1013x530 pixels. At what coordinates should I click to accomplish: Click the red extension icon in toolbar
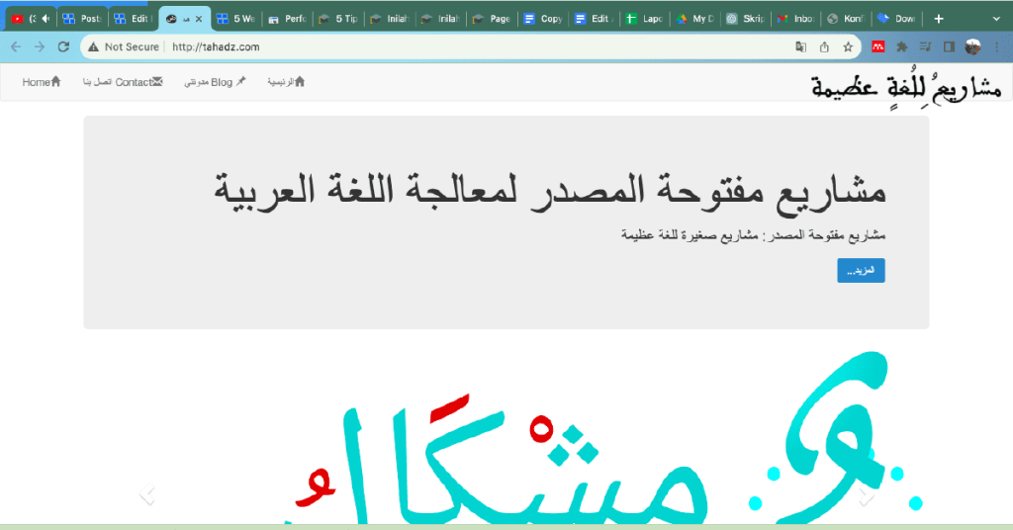point(878,46)
